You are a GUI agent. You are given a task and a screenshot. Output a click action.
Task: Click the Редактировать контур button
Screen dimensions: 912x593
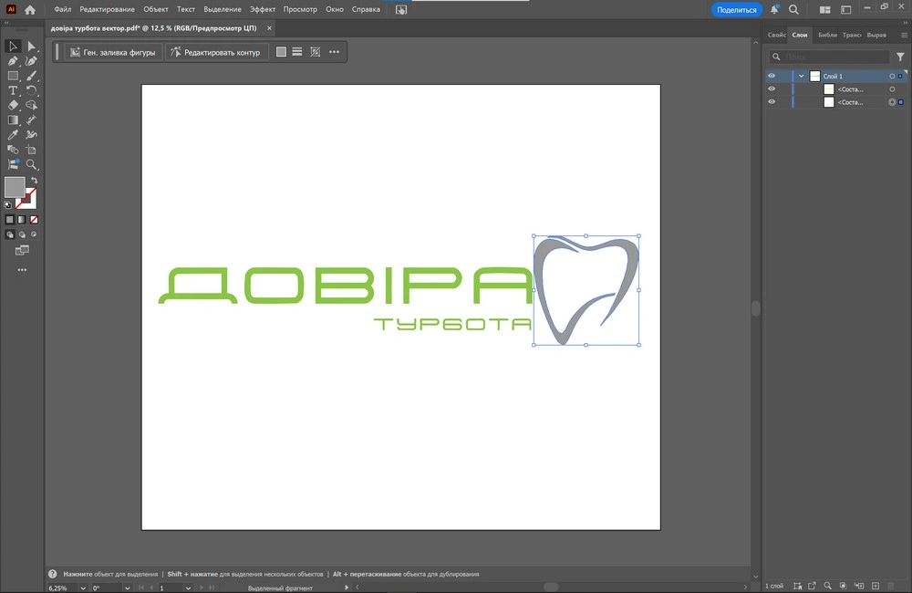(216, 52)
